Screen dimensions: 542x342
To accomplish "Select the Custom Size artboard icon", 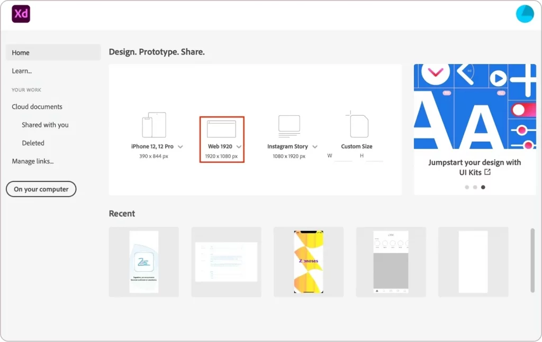I will click(x=357, y=124).
